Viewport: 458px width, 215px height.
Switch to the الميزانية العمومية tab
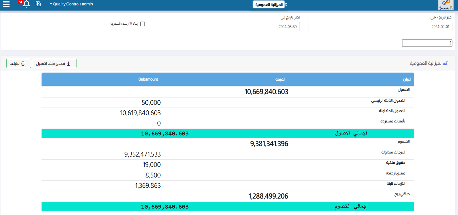coord(269,5)
